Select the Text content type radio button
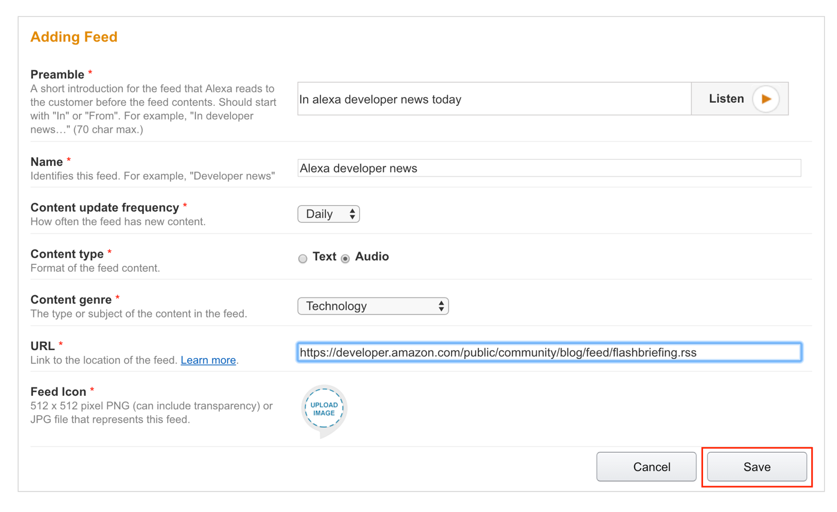This screenshot has width=837, height=512. tap(302, 258)
